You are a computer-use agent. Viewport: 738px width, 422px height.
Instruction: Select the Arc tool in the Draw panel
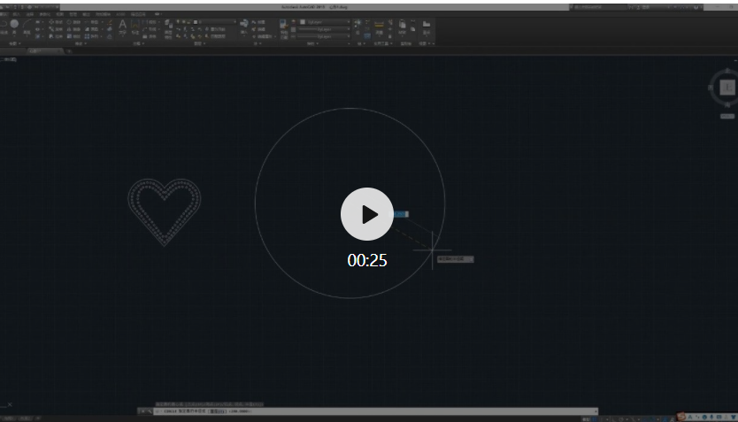point(27,27)
